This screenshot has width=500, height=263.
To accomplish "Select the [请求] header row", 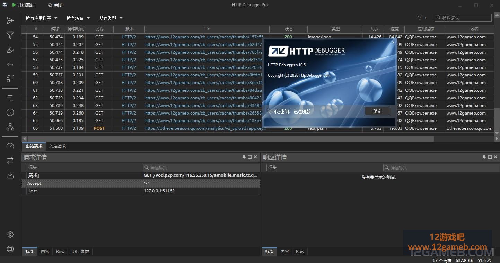I will point(141,176).
